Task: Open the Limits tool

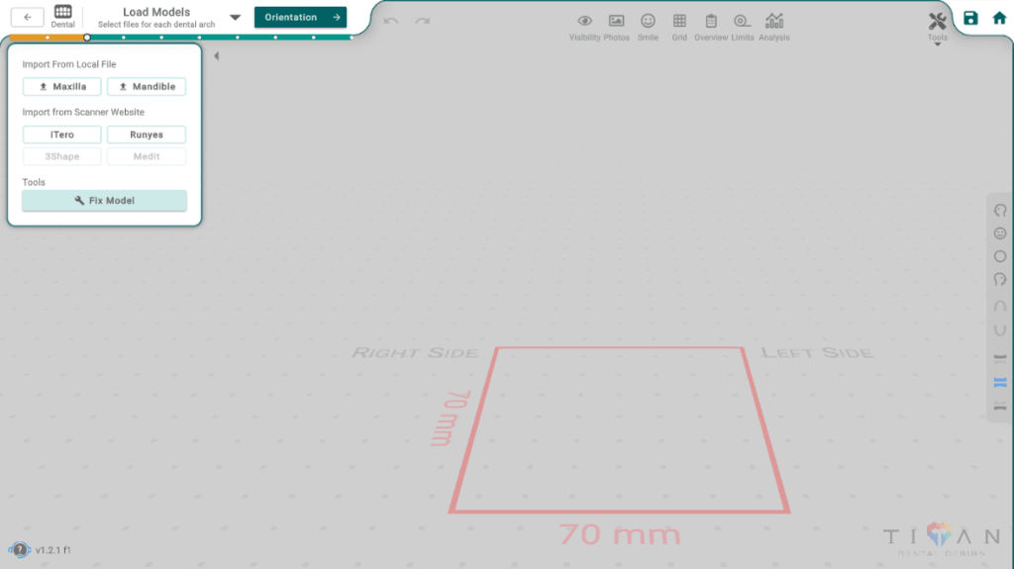Action: [x=743, y=27]
